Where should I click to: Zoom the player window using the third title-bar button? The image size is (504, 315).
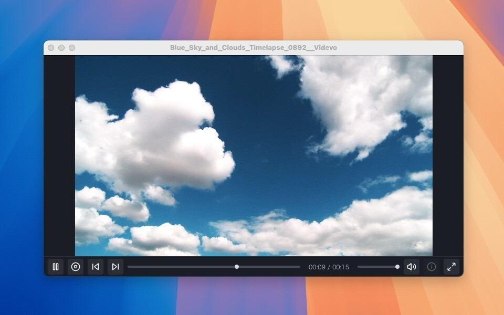pyautogui.click(x=72, y=48)
